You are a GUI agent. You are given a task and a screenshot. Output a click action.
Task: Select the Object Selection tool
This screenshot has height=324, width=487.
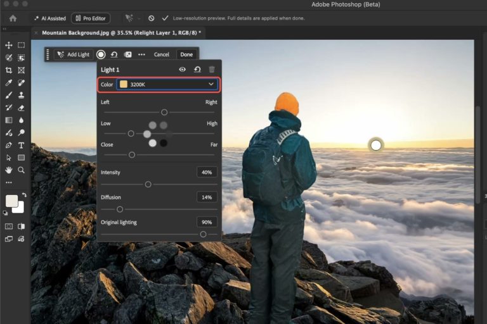21,58
